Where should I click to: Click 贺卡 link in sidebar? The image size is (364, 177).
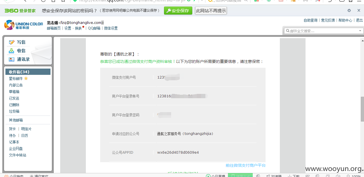12,129
